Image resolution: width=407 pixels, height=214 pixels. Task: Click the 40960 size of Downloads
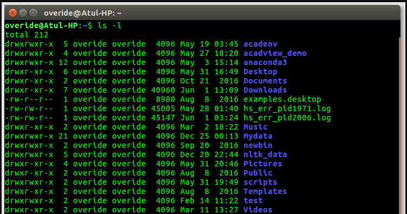click(x=163, y=90)
